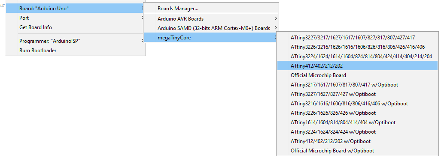This screenshot has width=444, height=161.
Task: Choose Burn Bootloader
Action: click(x=75, y=51)
